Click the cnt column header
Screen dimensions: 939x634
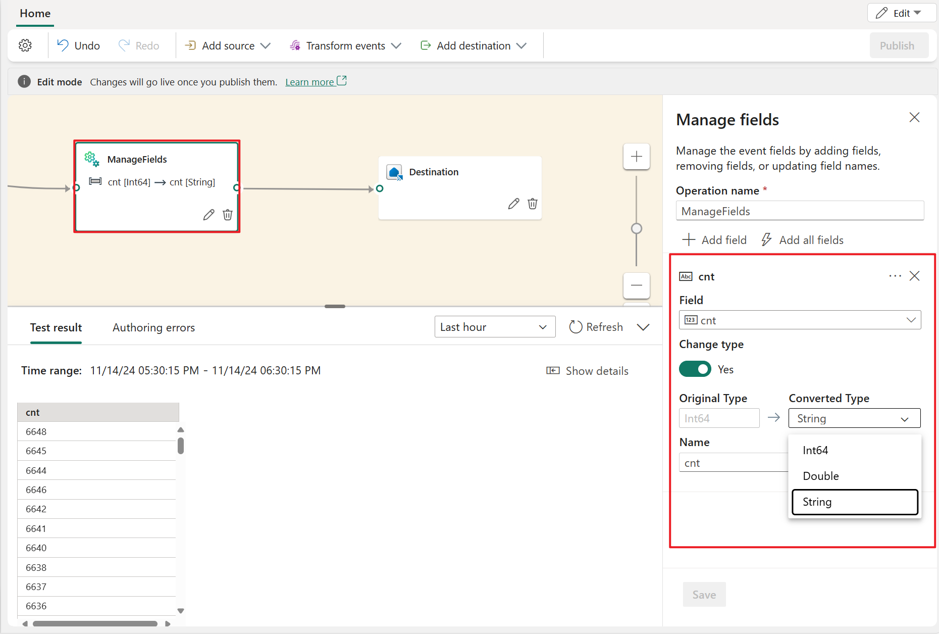pos(98,412)
